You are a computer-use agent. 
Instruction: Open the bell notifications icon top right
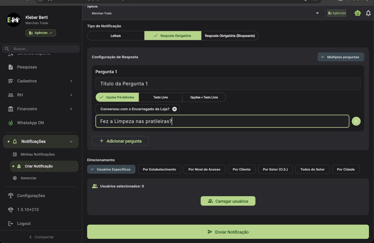coord(368,13)
